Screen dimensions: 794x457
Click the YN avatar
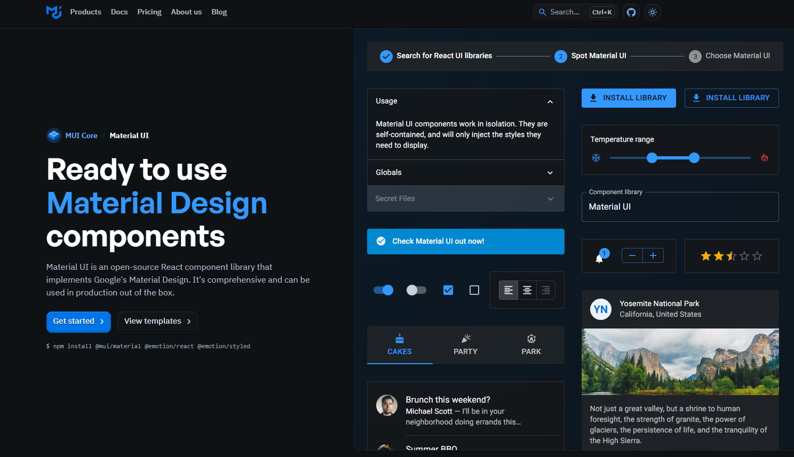[x=601, y=309]
